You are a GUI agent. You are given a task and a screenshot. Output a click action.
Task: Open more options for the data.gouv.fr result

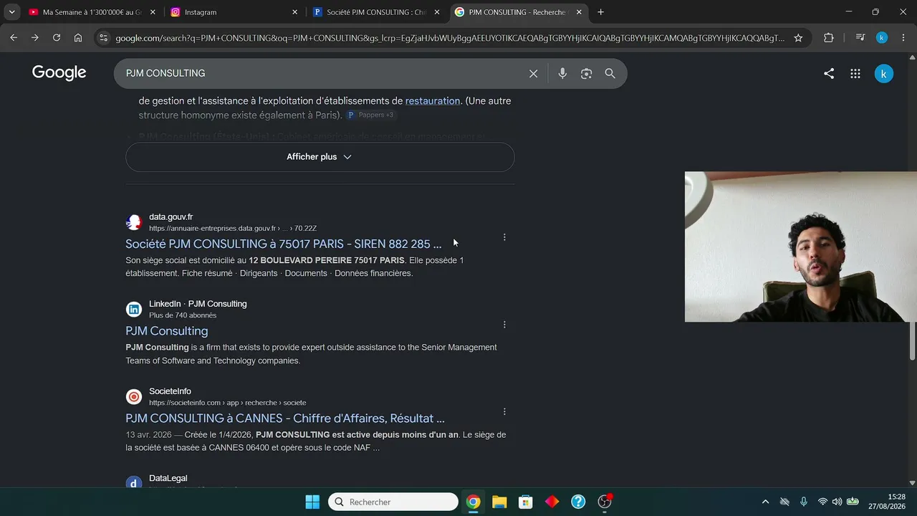[x=504, y=237]
